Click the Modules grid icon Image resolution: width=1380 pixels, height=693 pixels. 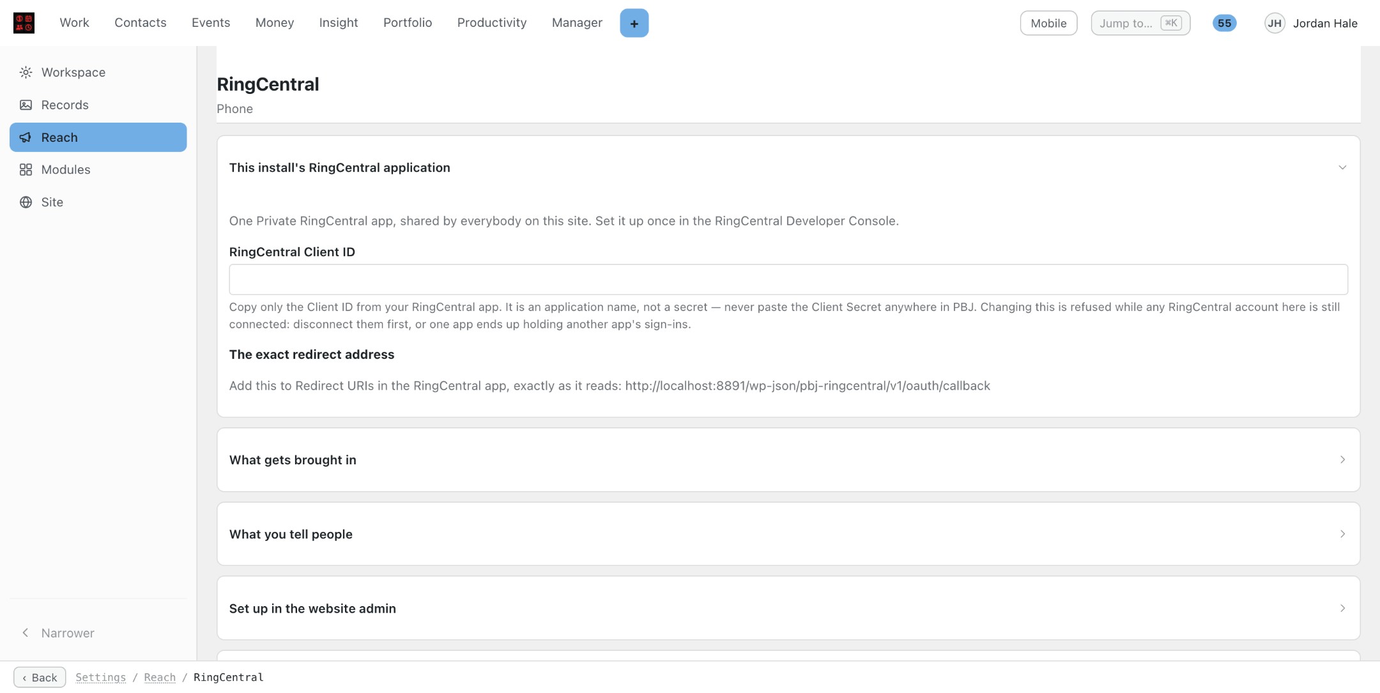click(26, 169)
